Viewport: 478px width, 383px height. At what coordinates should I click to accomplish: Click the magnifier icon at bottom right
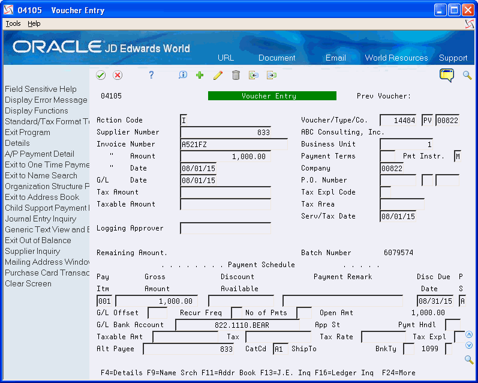coord(469,360)
